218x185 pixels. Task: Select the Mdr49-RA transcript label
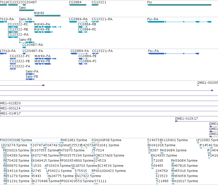(x=42, y=24)
